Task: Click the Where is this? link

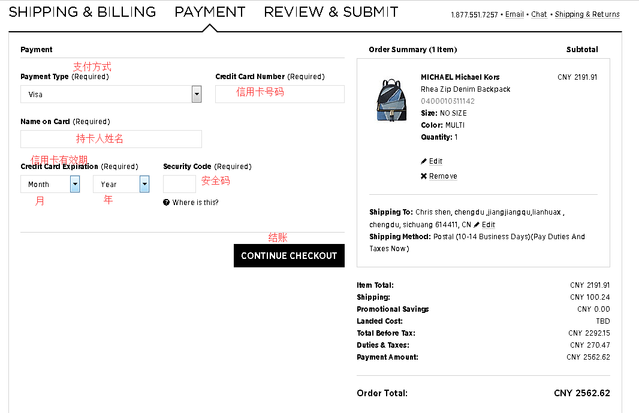Action: (195, 203)
